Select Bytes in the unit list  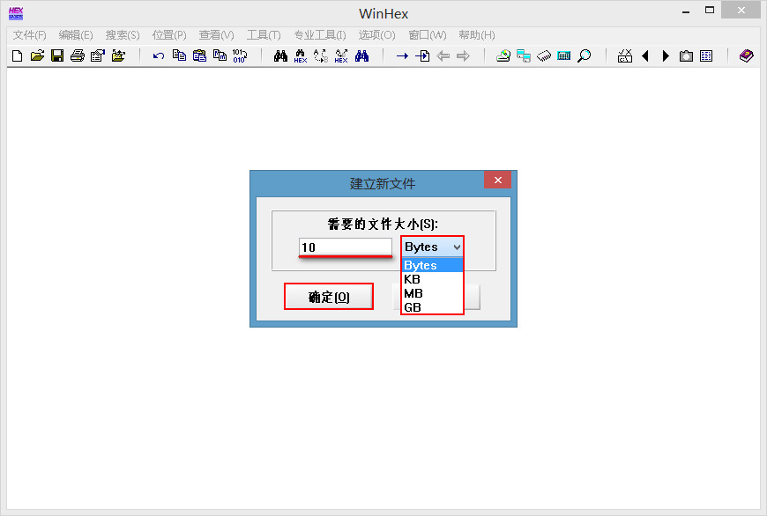click(x=432, y=265)
